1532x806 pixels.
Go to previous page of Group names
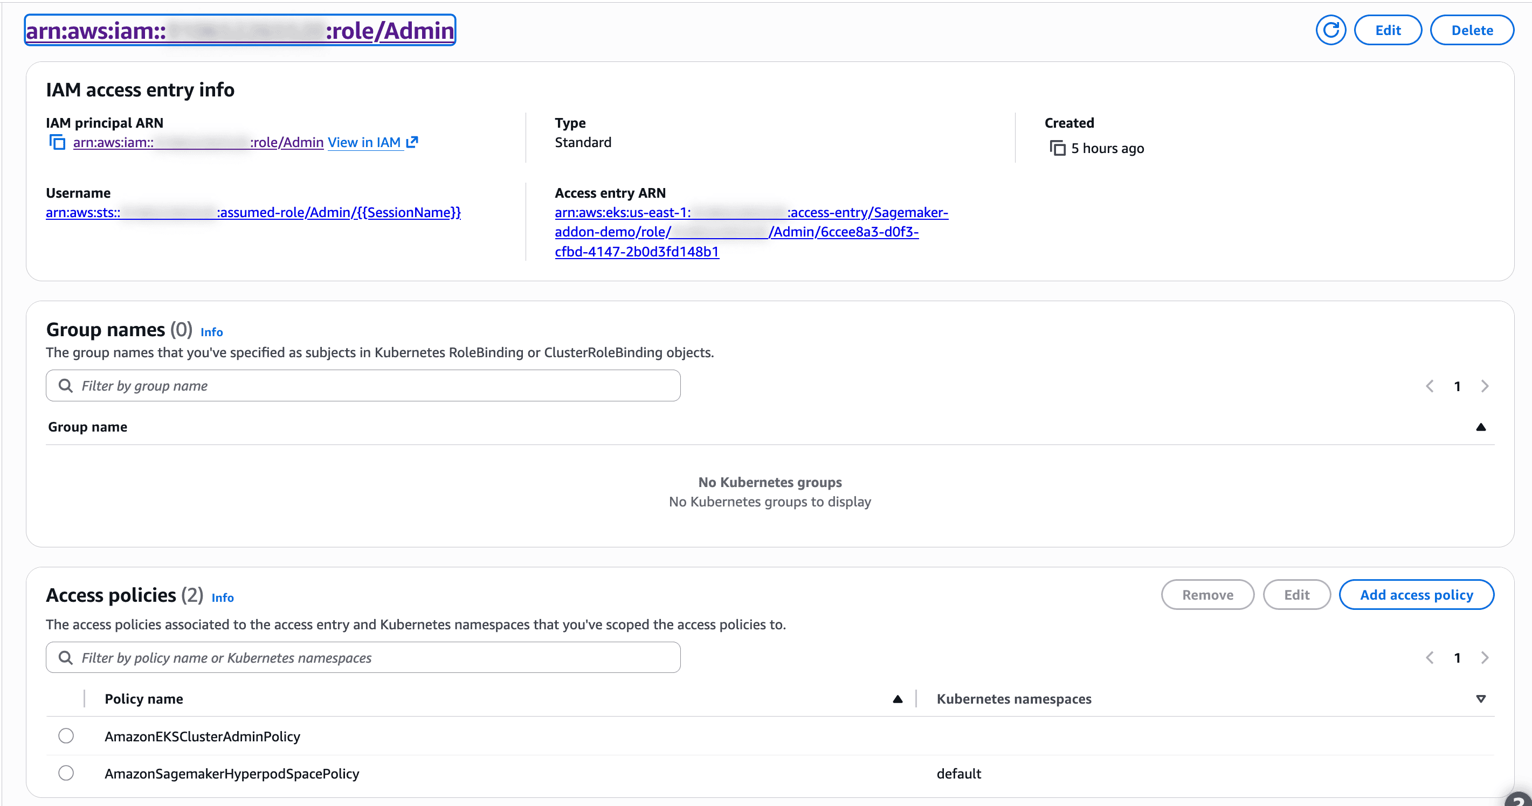coord(1430,386)
